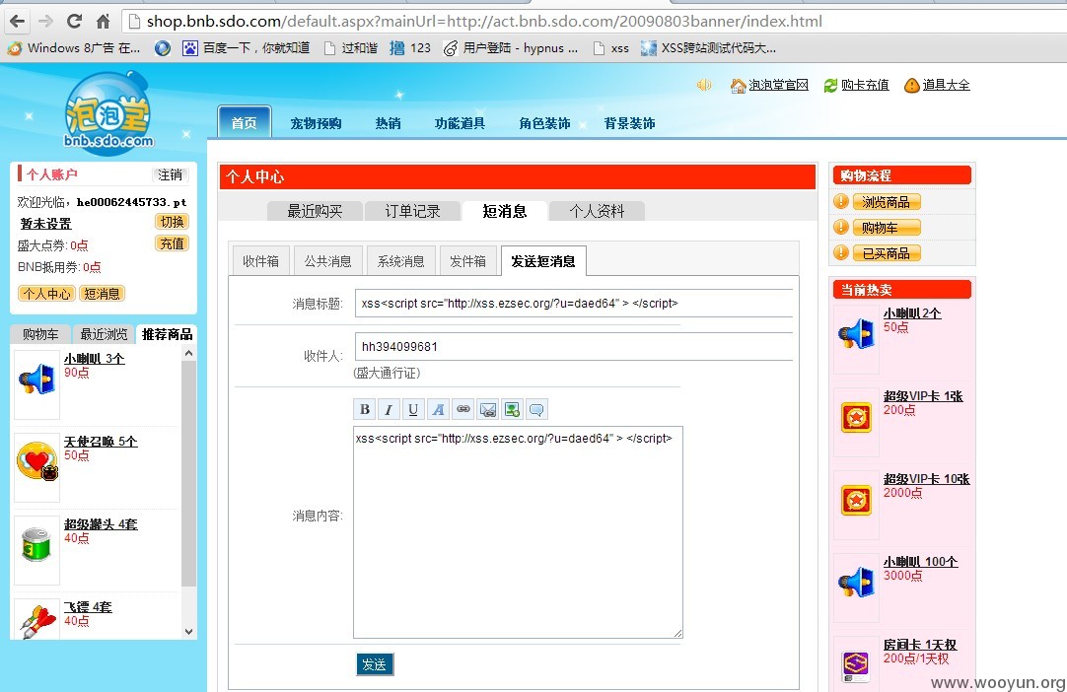
Task: Open 小喇叭 2个 hot-sale thumbnail
Action: [856, 338]
